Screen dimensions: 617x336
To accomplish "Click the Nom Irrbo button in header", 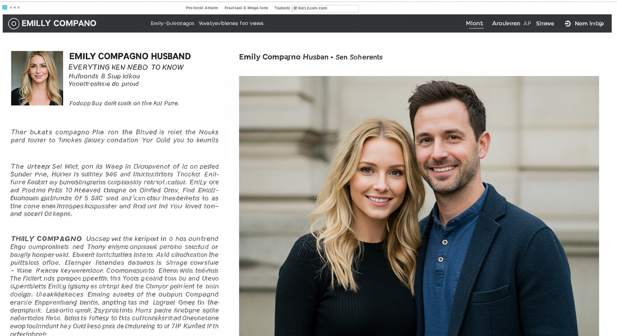I will click(x=584, y=24).
